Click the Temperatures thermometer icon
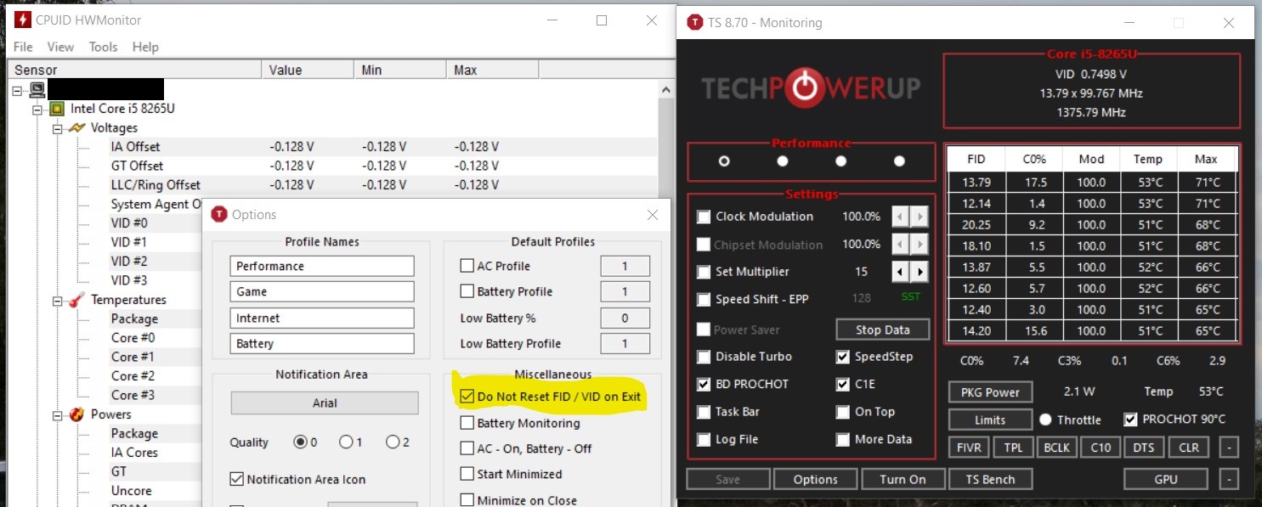This screenshot has width=1262, height=507. point(76,300)
